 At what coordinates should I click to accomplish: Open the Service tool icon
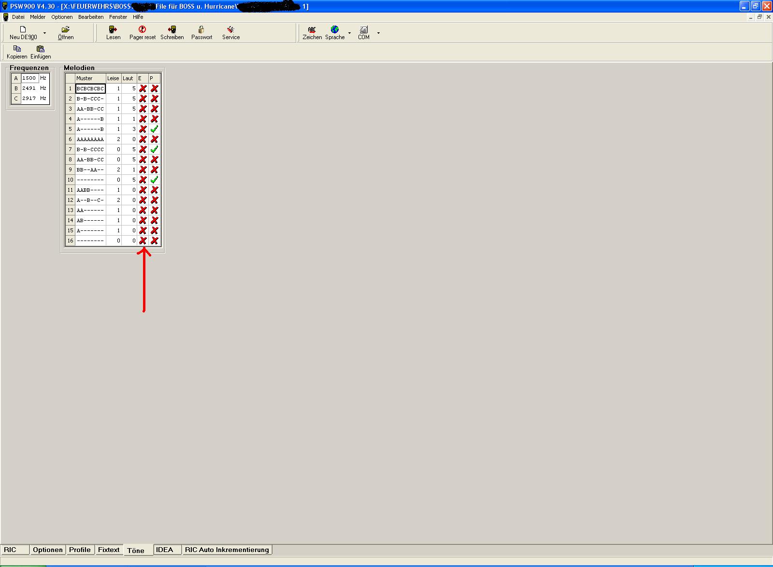(230, 30)
